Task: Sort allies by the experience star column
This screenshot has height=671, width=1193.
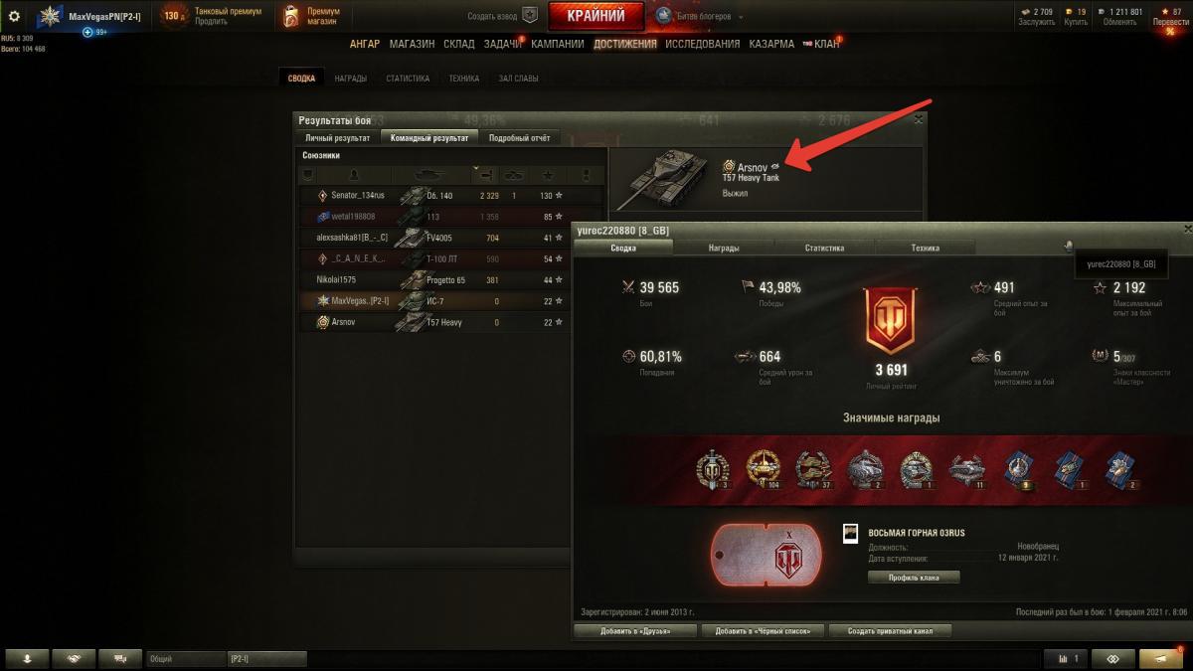Action: coord(547,174)
